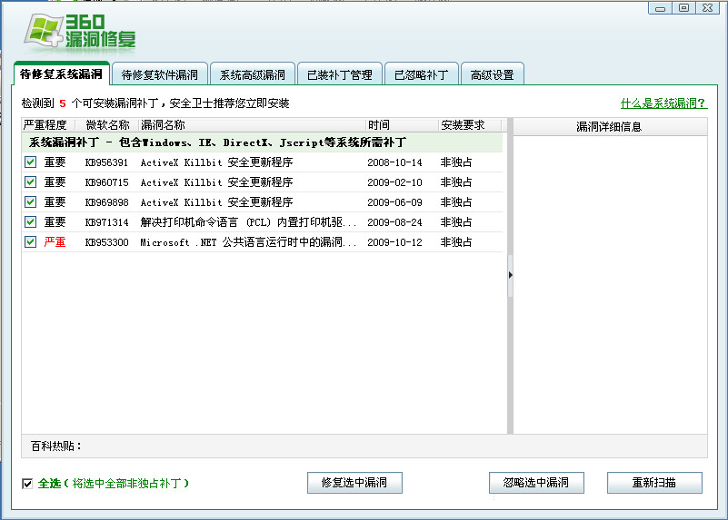Click the 忽略选中漏洞 button
728x520 pixels.
(536, 483)
